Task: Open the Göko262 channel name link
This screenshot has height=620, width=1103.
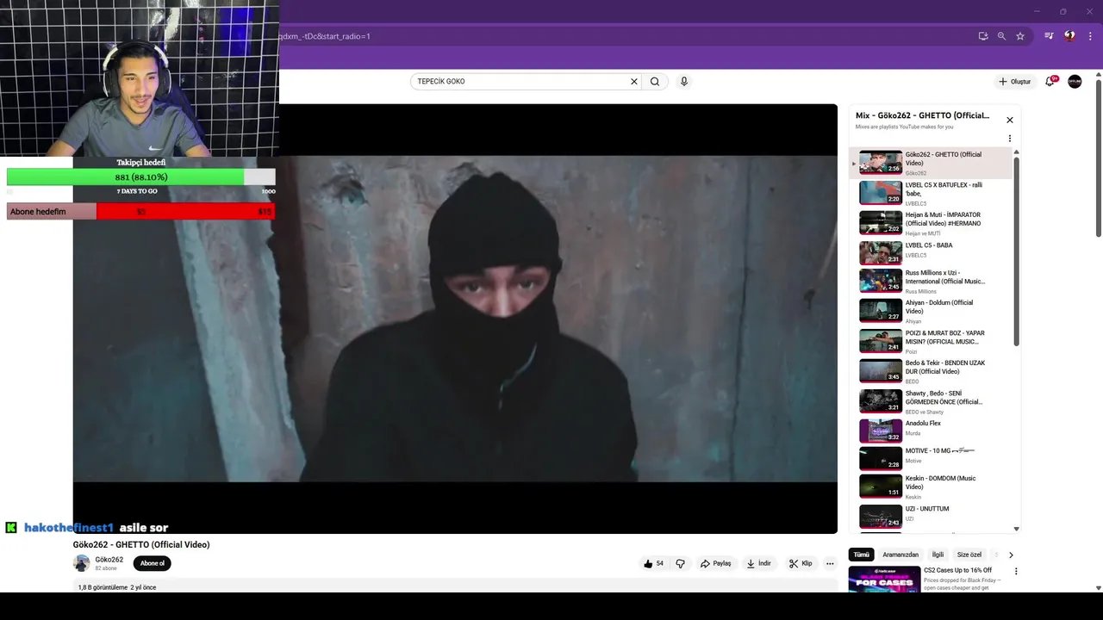Action: [x=109, y=560]
